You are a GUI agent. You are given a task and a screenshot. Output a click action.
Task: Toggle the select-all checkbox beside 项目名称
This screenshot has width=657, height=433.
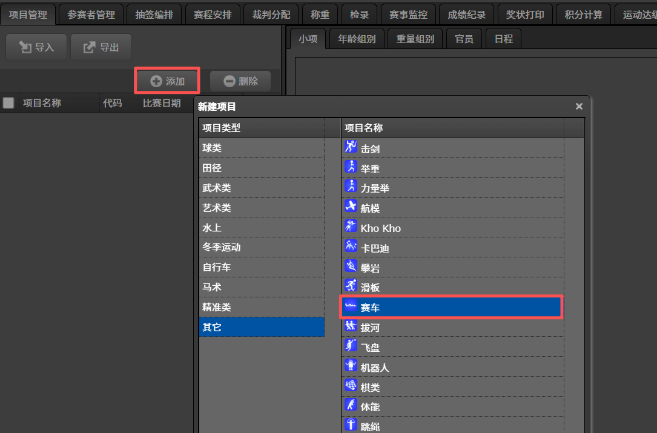(8, 103)
